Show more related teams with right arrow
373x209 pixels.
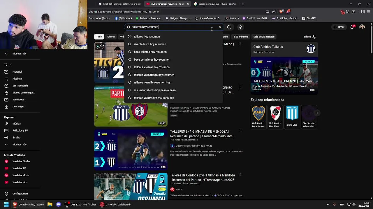coord(317,113)
